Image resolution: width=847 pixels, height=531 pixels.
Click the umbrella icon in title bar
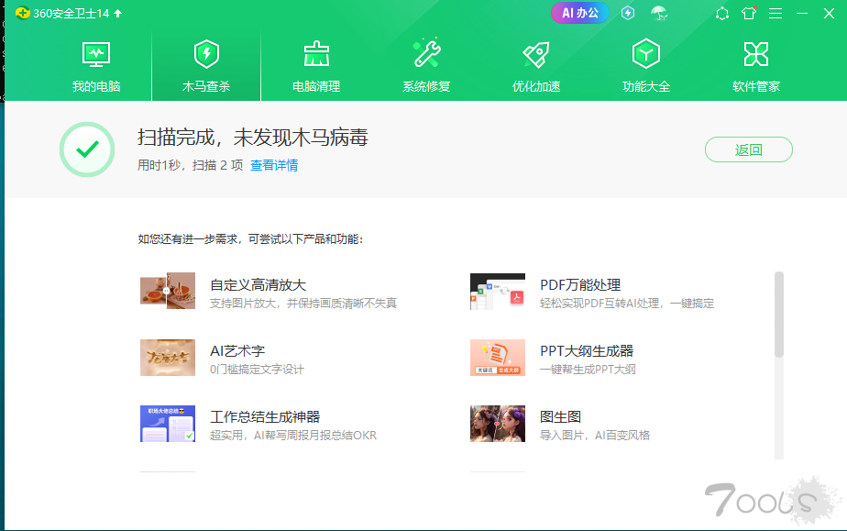point(658,13)
